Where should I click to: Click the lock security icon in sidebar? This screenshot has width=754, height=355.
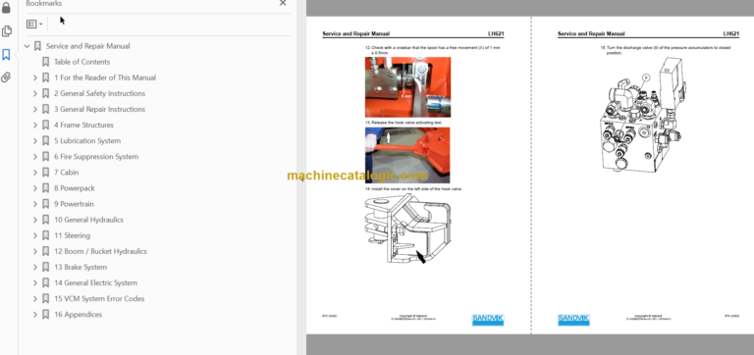[6, 8]
